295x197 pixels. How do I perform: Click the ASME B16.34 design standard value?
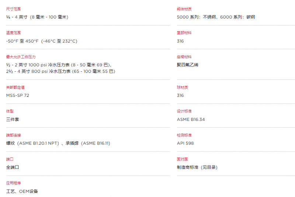click(x=191, y=119)
